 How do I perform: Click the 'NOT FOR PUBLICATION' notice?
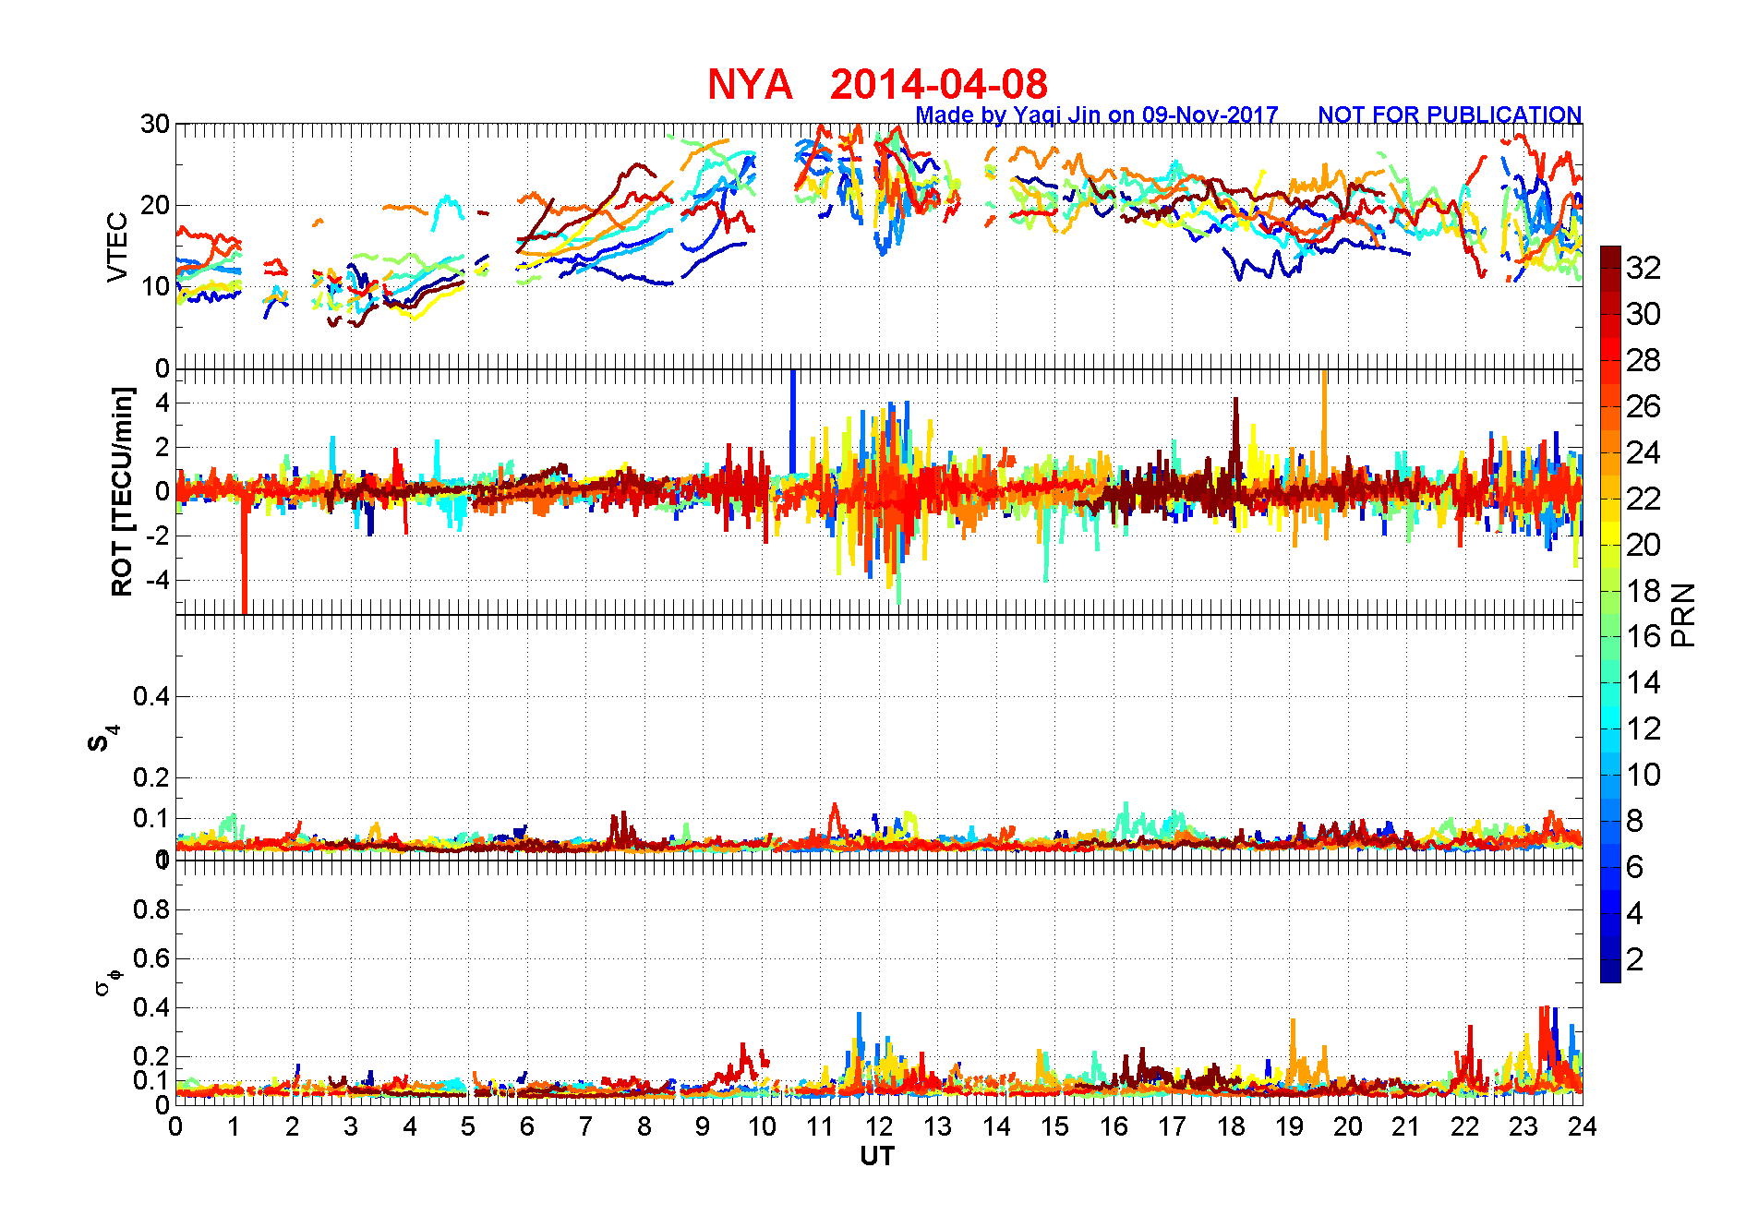(x=1450, y=114)
